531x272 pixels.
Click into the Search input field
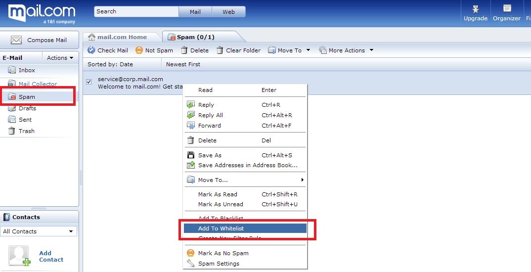point(136,11)
